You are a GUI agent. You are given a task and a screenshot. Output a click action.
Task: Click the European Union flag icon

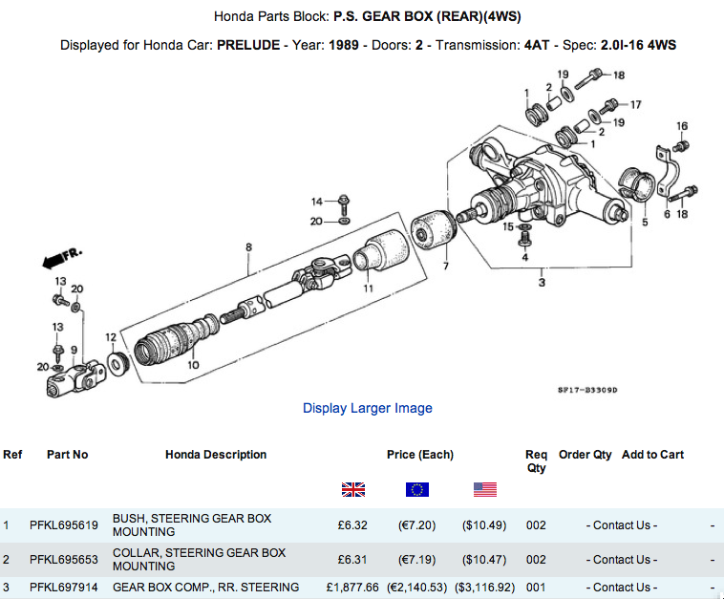click(x=417, y=489)
